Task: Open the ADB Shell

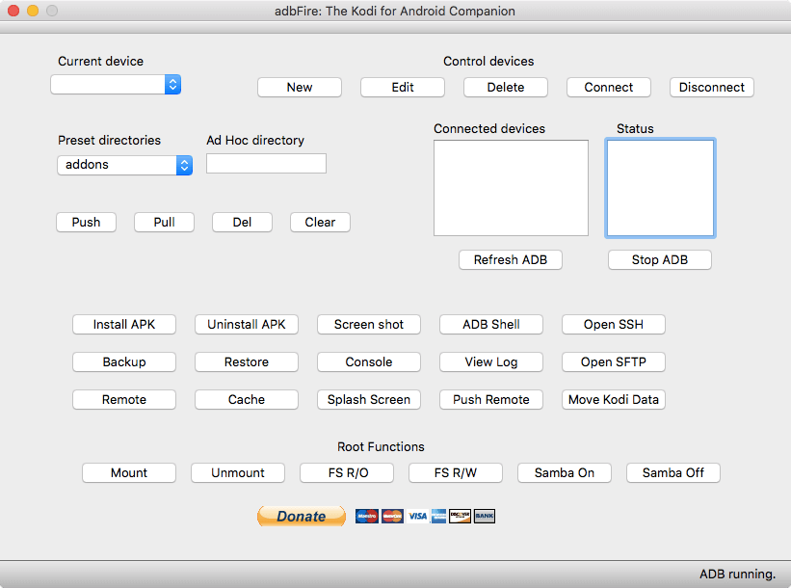Action: click(491, 325)
